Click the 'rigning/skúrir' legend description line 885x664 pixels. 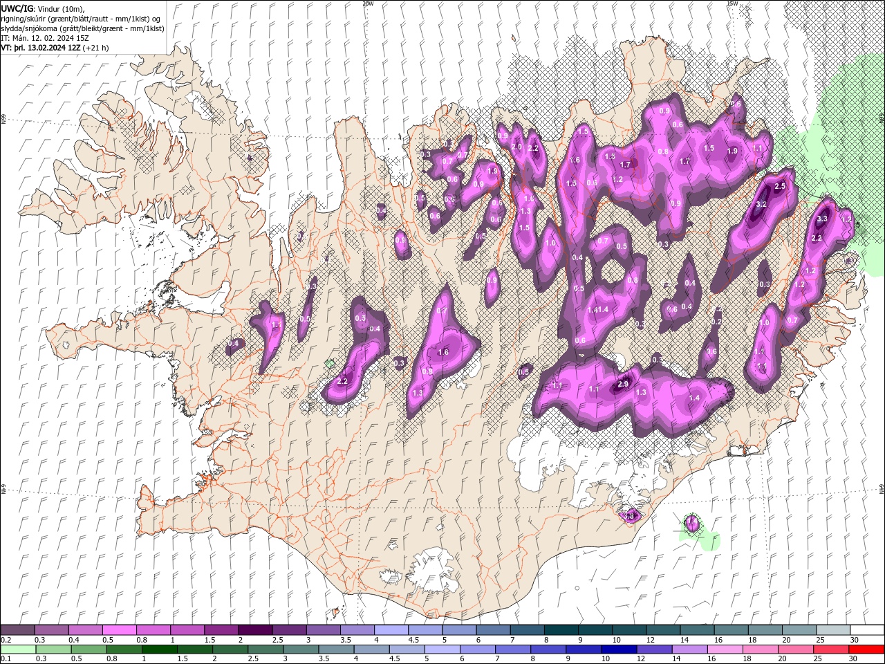81,19
